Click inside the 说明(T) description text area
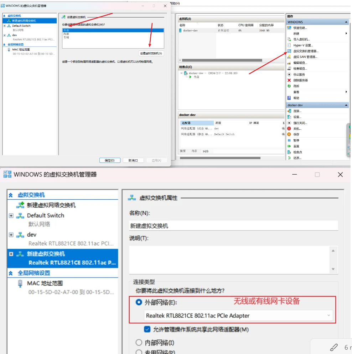Image resolution: width=352 pixels, height=354 pixels. point(229,260)
